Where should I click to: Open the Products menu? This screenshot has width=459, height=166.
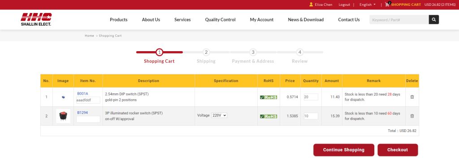click(x=118, y=20)
